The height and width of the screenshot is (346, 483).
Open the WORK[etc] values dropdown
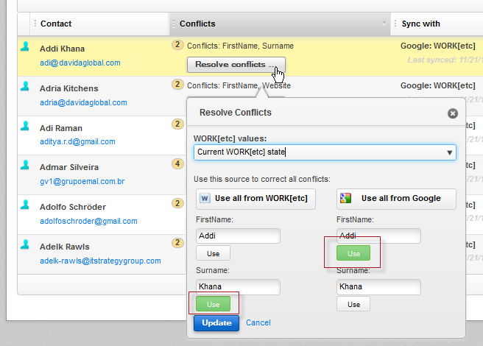point(449,152)
